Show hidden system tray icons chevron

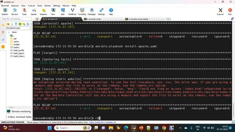[x=180, y=128]
